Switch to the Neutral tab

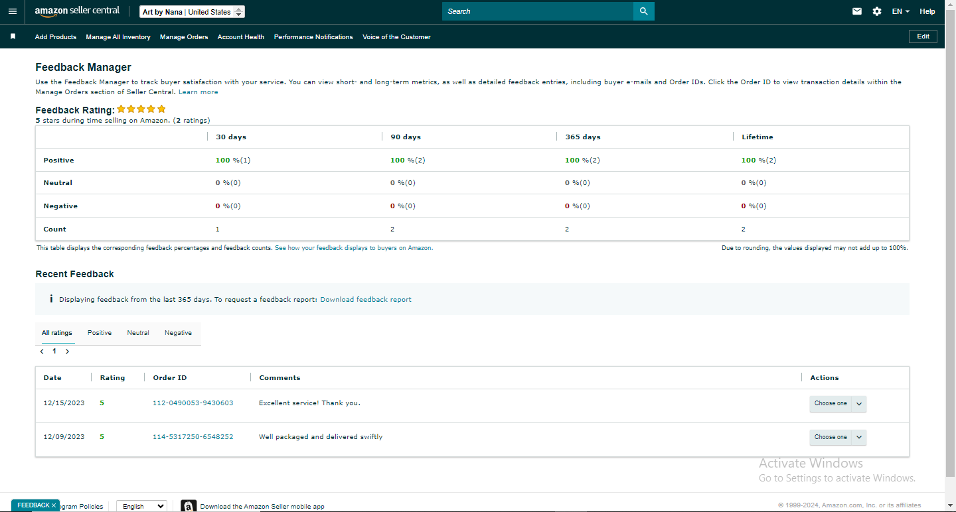pyautogui.click(x=138, y=333)
